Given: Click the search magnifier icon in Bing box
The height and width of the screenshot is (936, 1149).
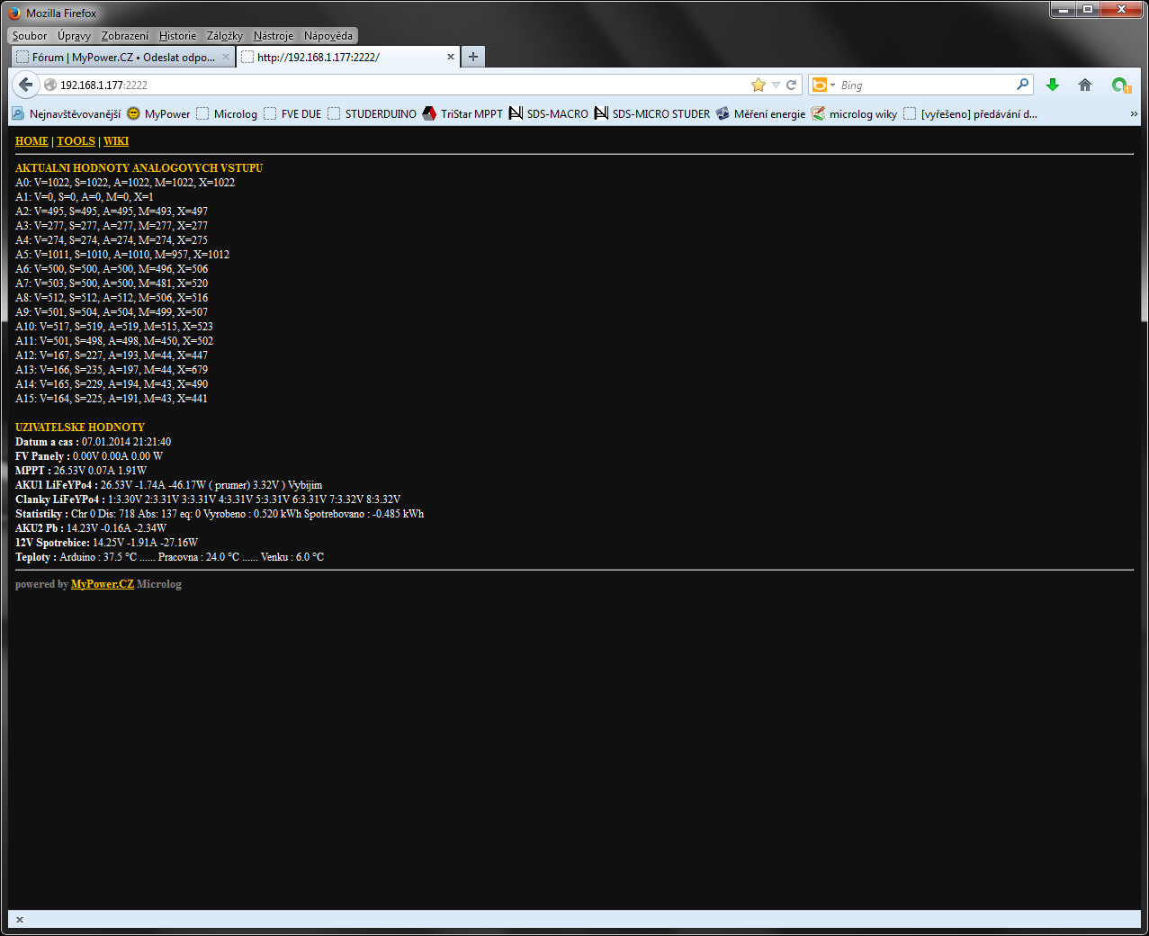Looking at the screenshot, I should 1022,85.
